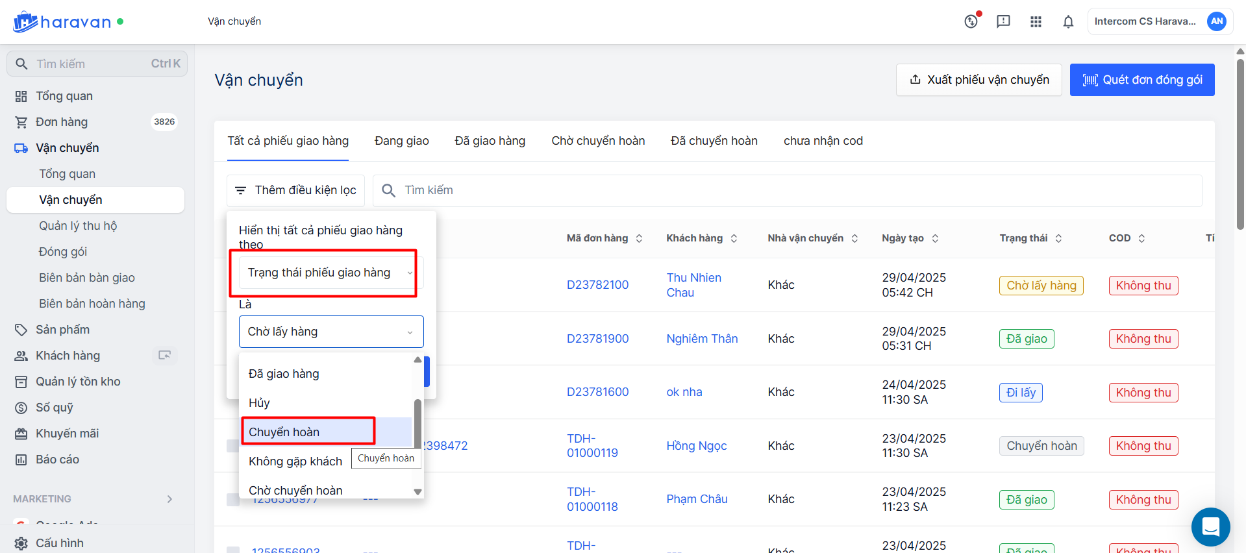Click the Quét đơn đóng gói button
Image resolution: width=1246 pixels, height=553 pixels.
click(x=1141, y=80)
